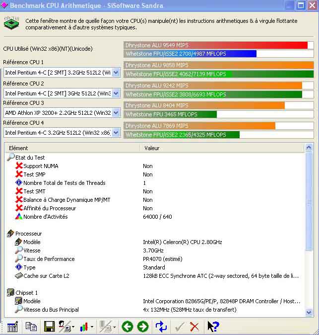This screenshot has width=319, height=335.
Task: Click the Processeur section icon
Action: click(10, 233)
